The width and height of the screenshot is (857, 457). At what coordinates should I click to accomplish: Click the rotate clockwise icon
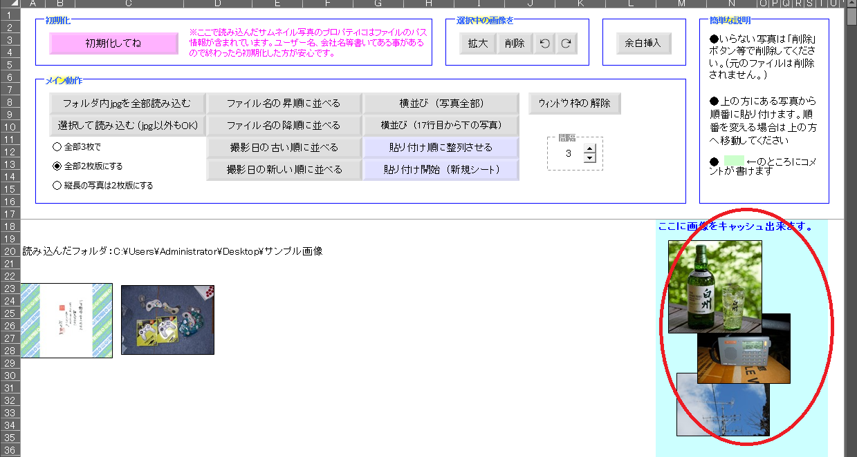click(566, 43)
